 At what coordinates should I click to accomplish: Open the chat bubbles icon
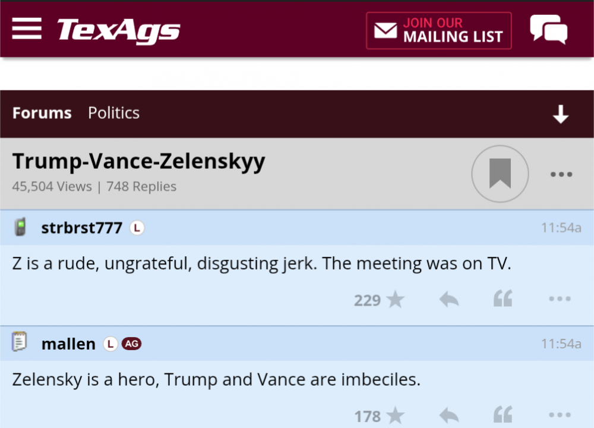548,30
